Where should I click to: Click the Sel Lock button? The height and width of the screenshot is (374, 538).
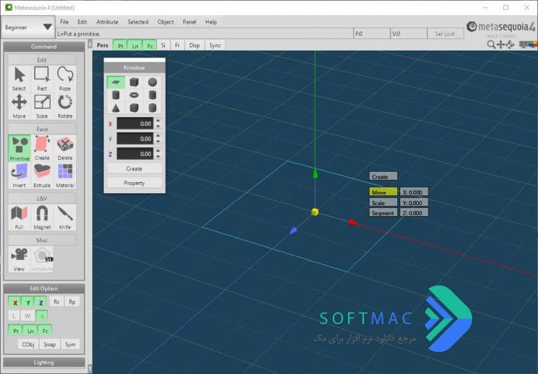pos(445,34)
